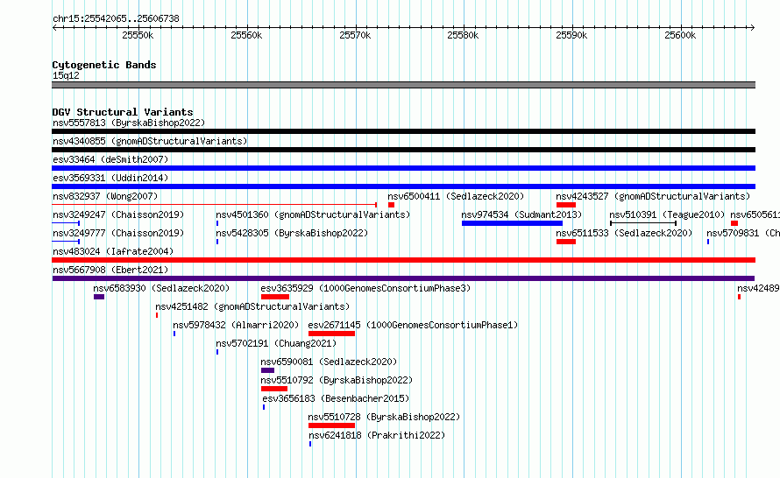Select nsv4243527 (gnomADStructuralVariants) label
The width and height of the screenshot is (780, 478).
(x=653, y=196)
